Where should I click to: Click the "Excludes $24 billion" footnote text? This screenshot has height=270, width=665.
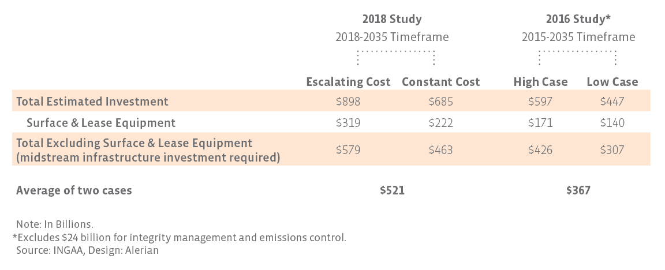tap(179, 237)
